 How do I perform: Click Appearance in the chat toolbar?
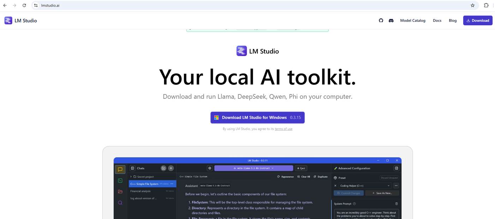[285, 177]
